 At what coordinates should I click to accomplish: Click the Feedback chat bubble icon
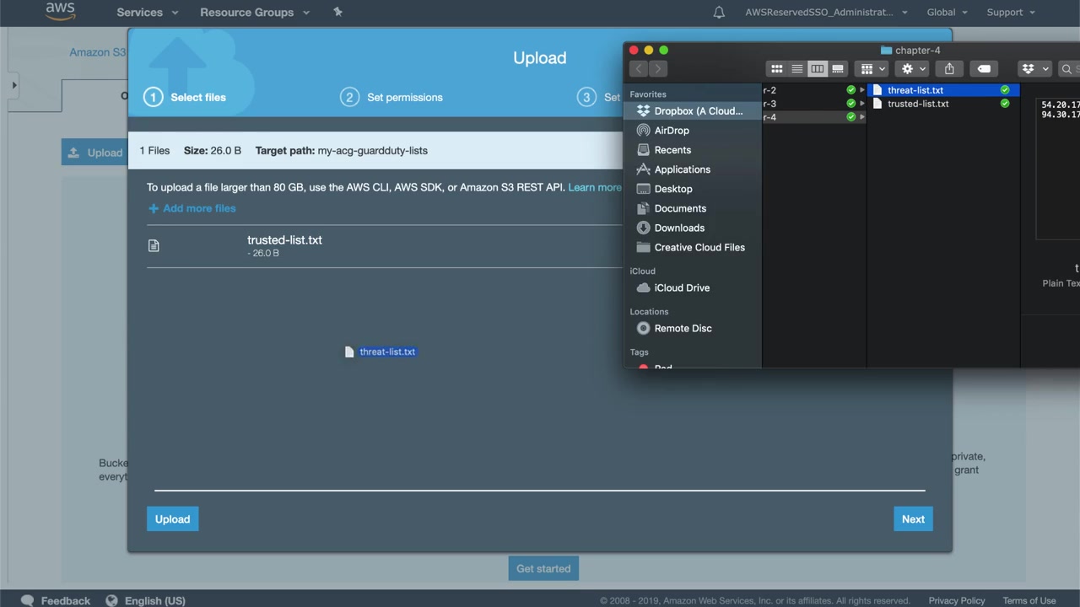(27, 600)
